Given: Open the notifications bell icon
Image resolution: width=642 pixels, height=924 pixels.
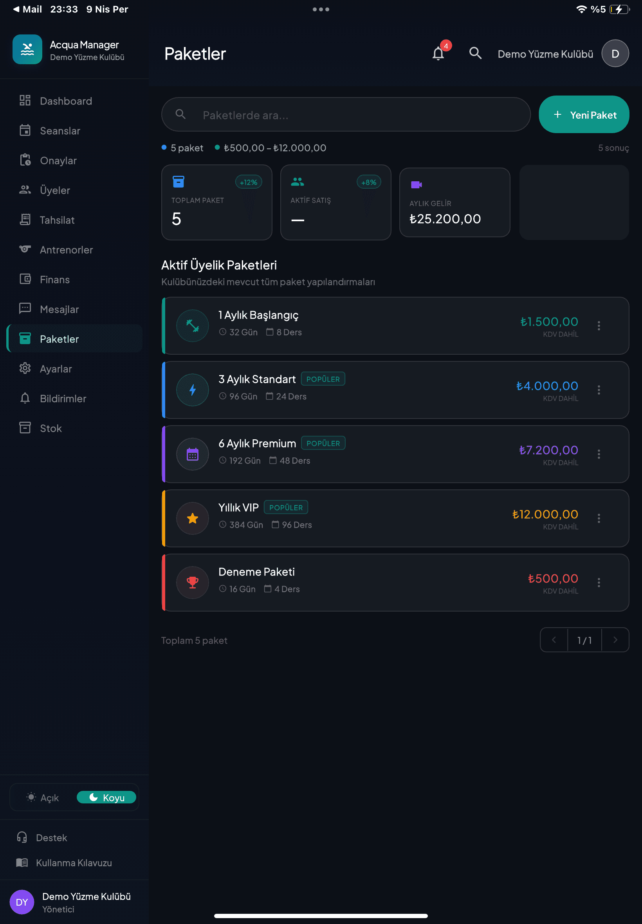Looking at the screenshot, I should pyautogui.click(x=438, y=54).
